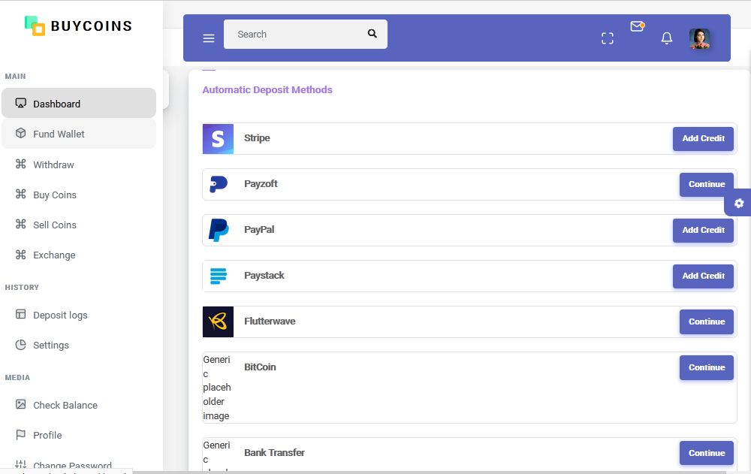
Task: Open Settings in sidebar
Action: [79, 345]
